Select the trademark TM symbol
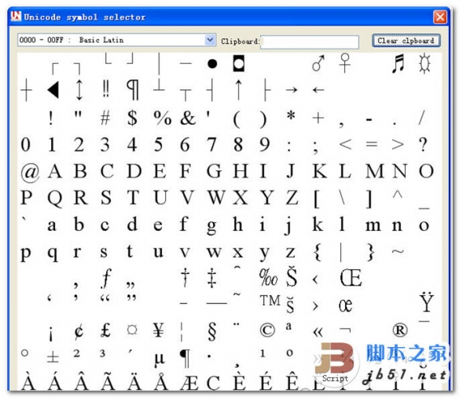460x398 pixels. [x=270, y=300]
